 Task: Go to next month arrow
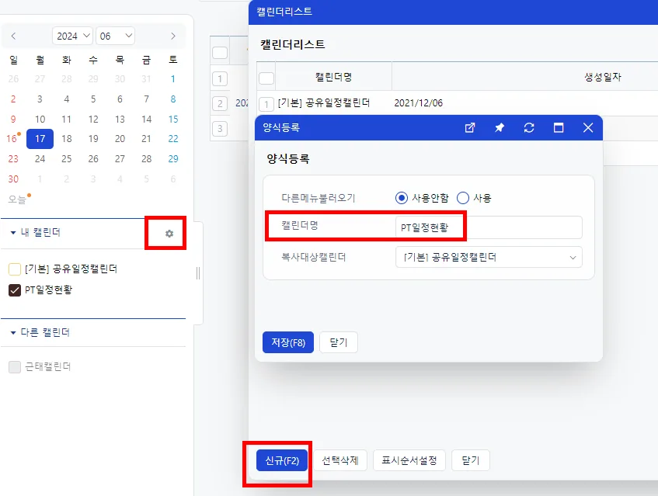coord(173,36)
